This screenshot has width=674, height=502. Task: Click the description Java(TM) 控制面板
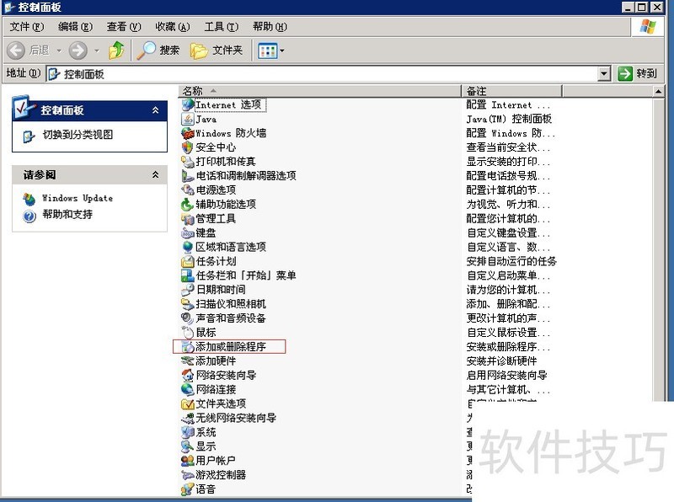(509, 119)
